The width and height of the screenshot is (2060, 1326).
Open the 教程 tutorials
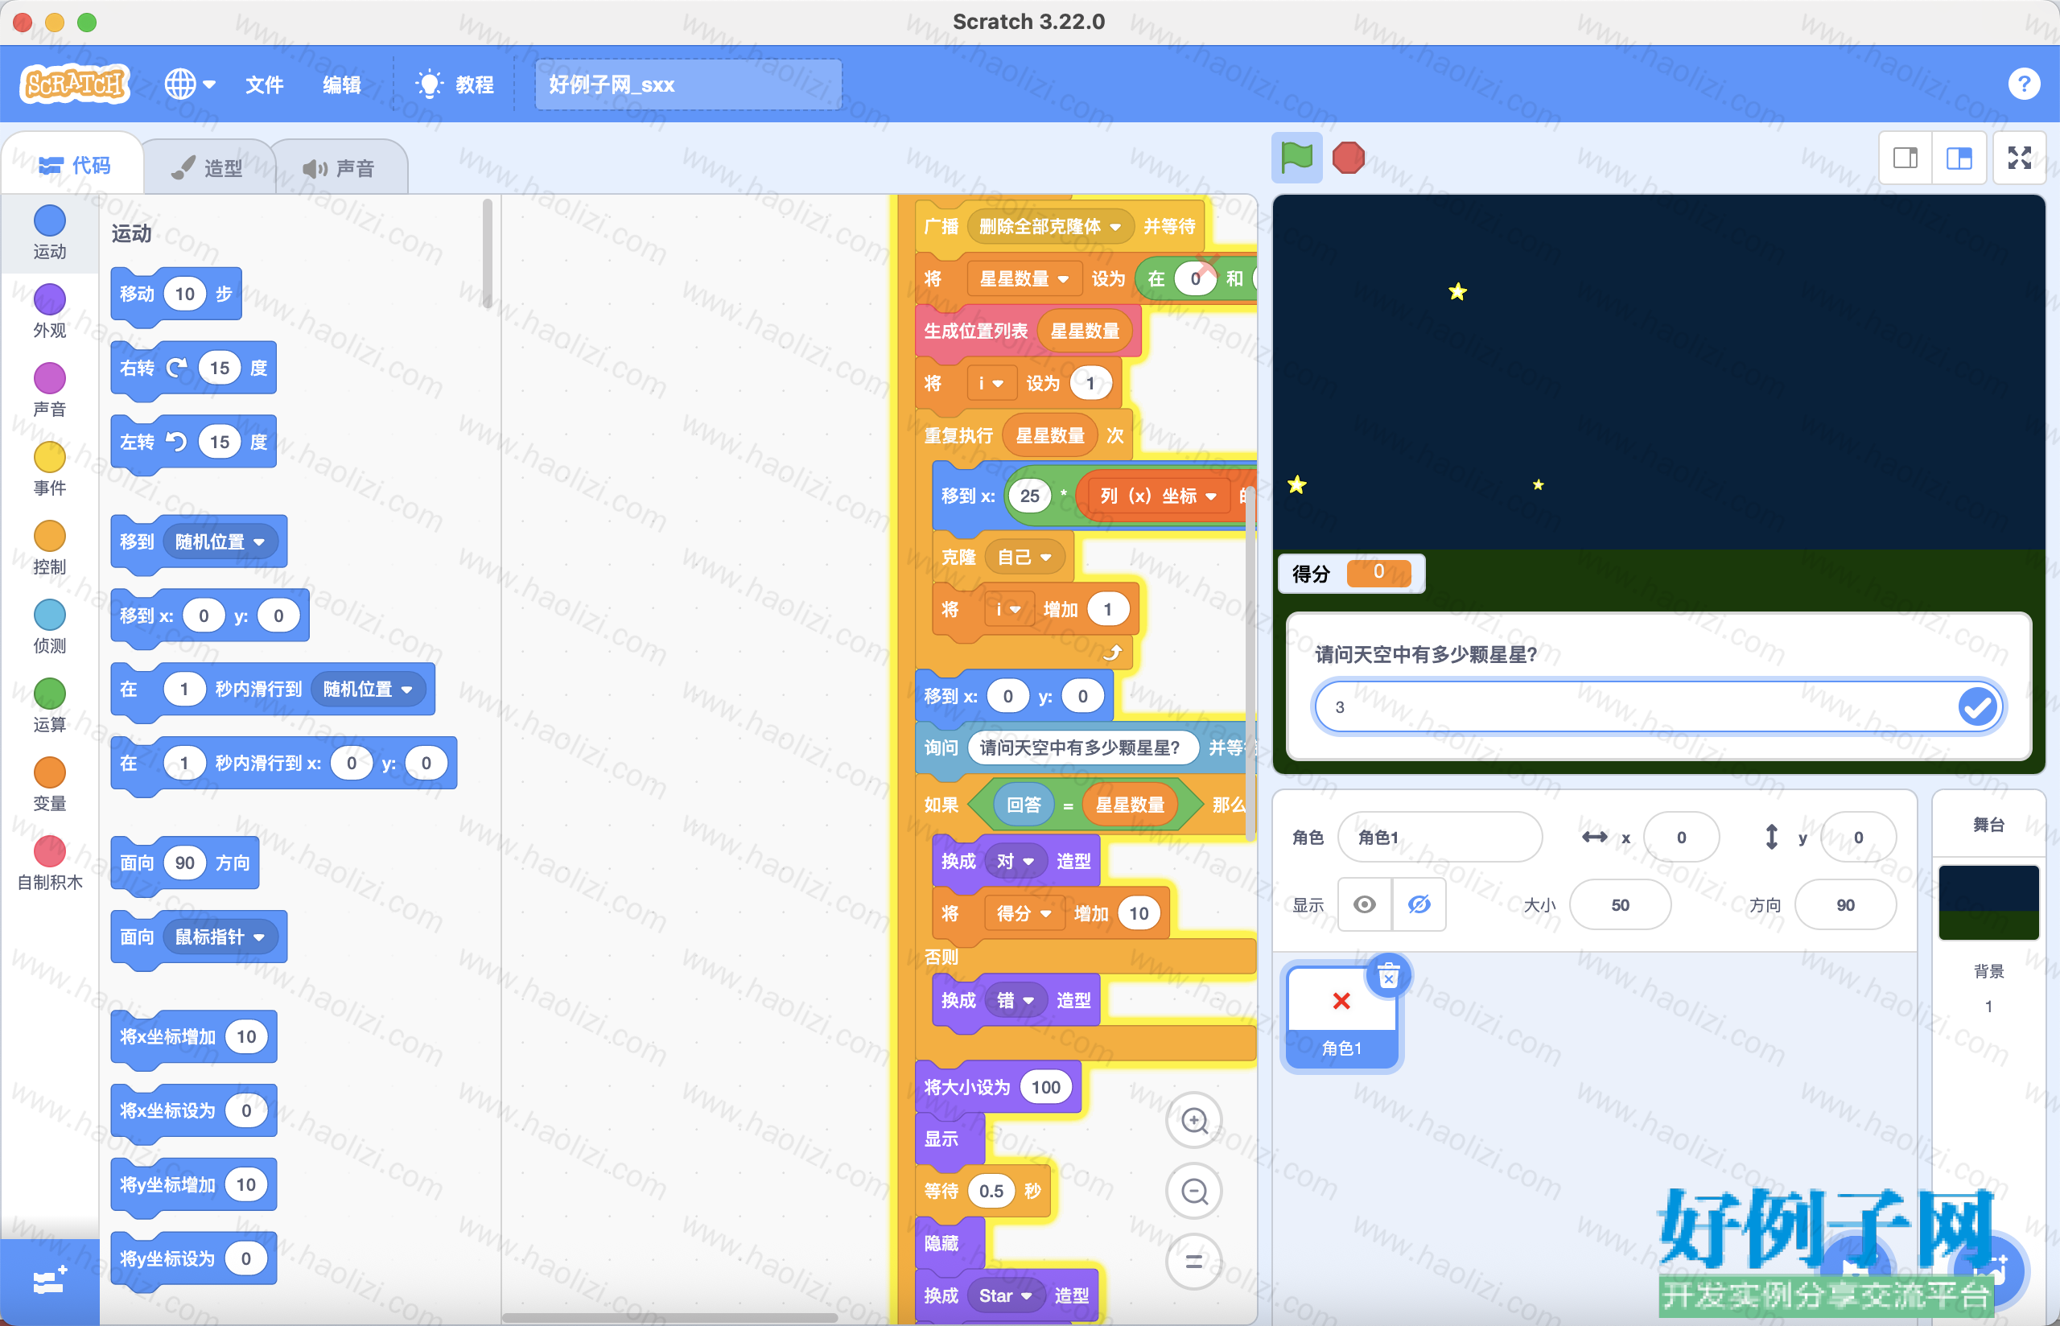454,84
